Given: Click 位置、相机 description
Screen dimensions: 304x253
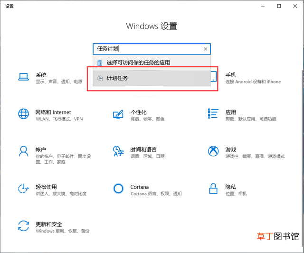Looking at the screenshot, I should point(236,194).
